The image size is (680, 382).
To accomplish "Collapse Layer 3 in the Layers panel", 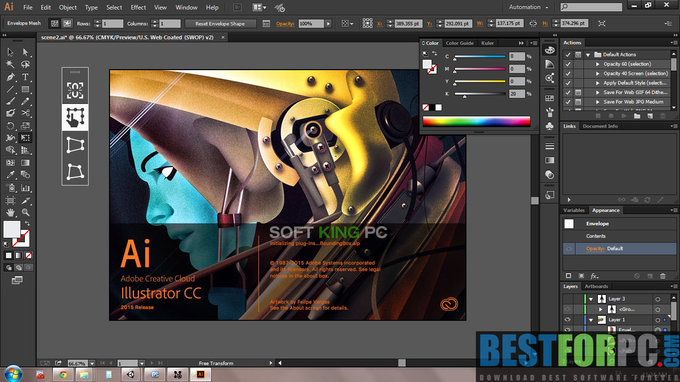I will [591, 299].
